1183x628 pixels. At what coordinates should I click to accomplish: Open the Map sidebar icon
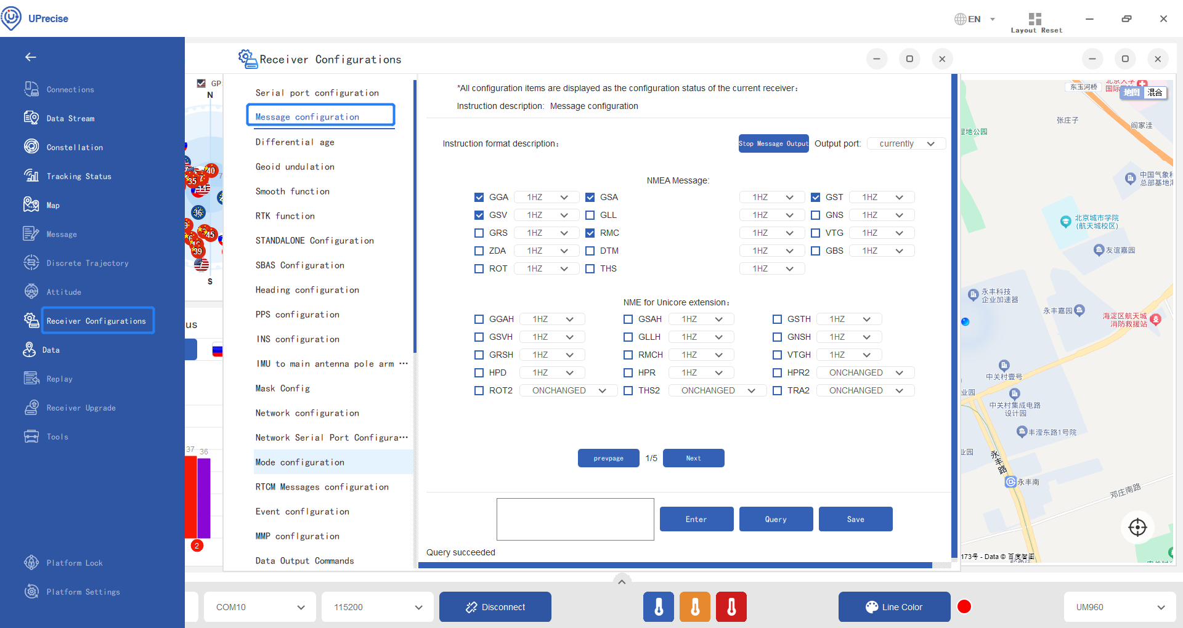[31, 204]
